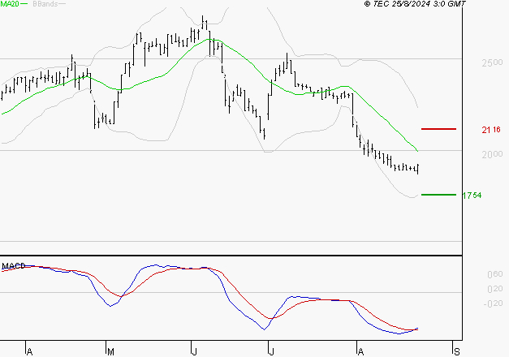
Task: Click the M month label on time axis
Action: [110, 352]
